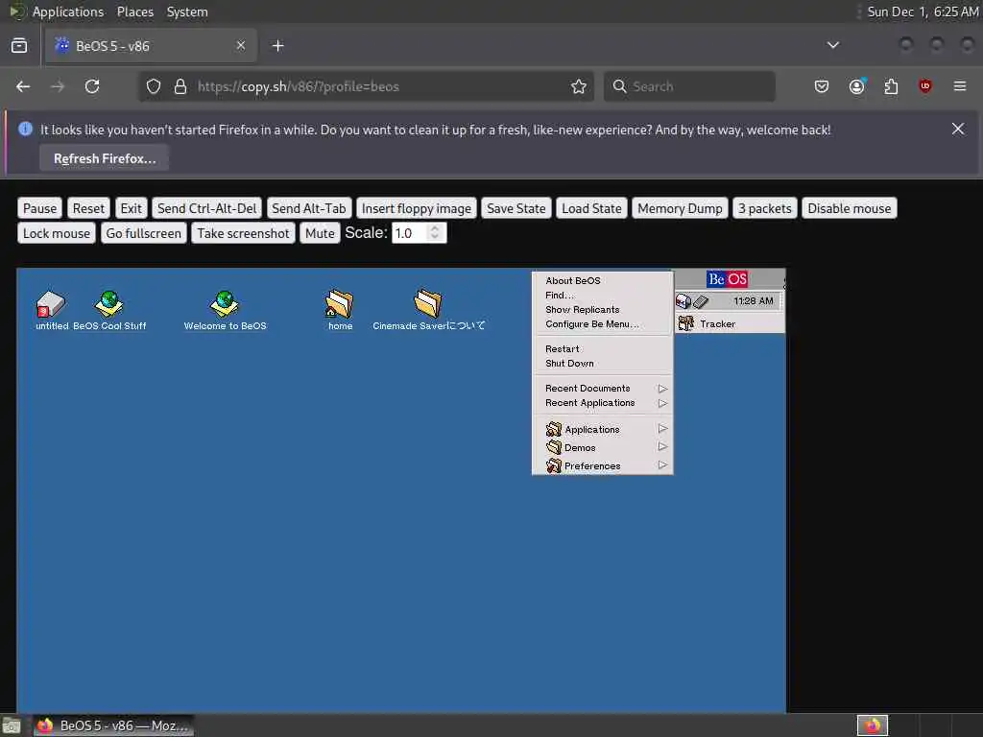Click the Go fullscreen button
The width and height of the screenshot is (983, 737).
(x=144, y=233)
